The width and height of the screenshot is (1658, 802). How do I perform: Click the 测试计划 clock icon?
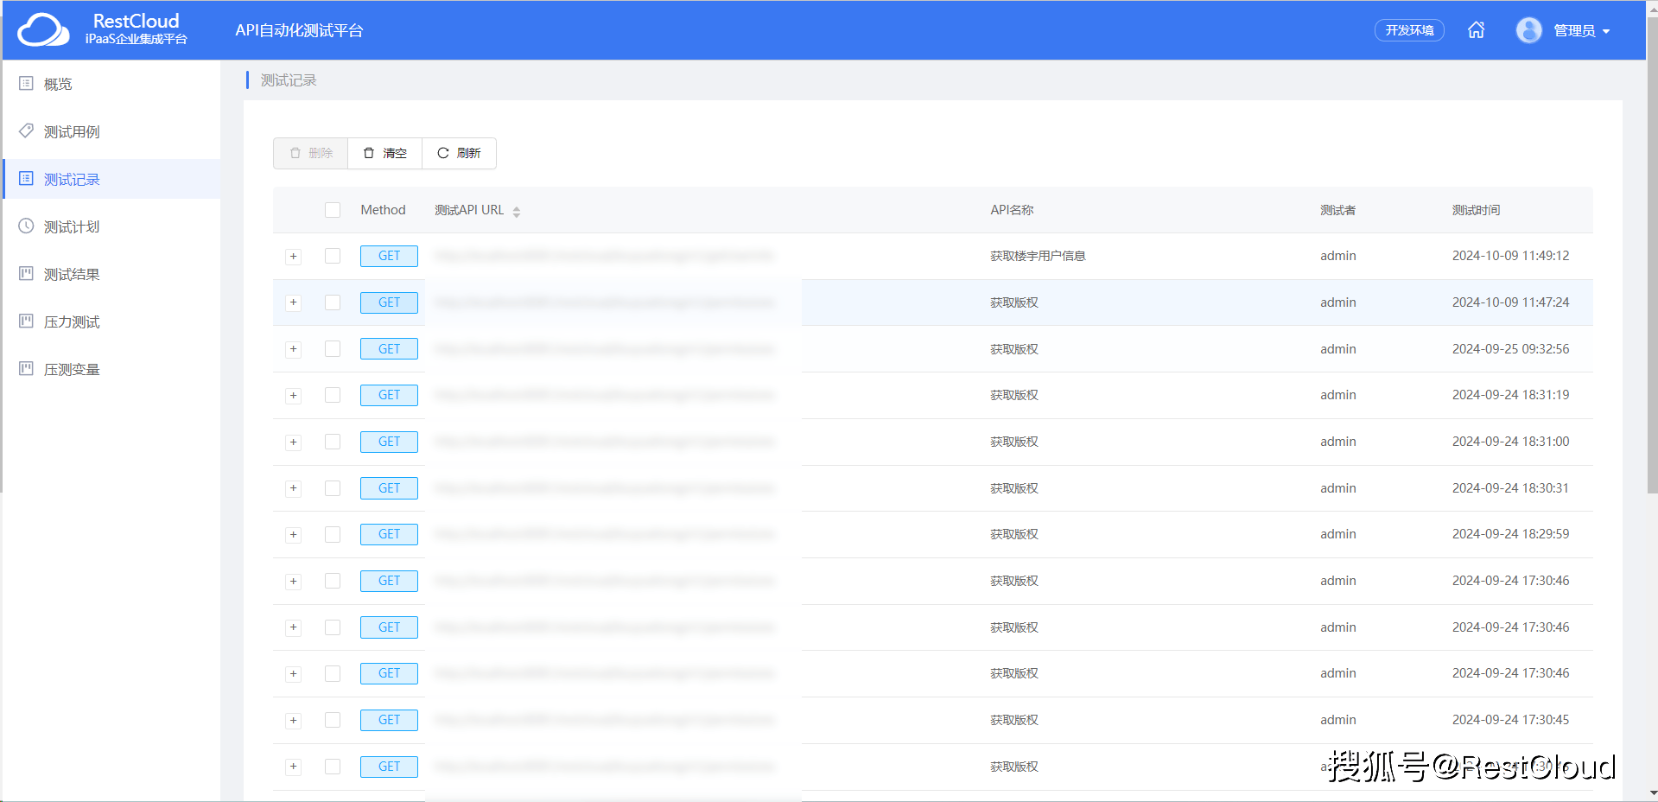27,226
